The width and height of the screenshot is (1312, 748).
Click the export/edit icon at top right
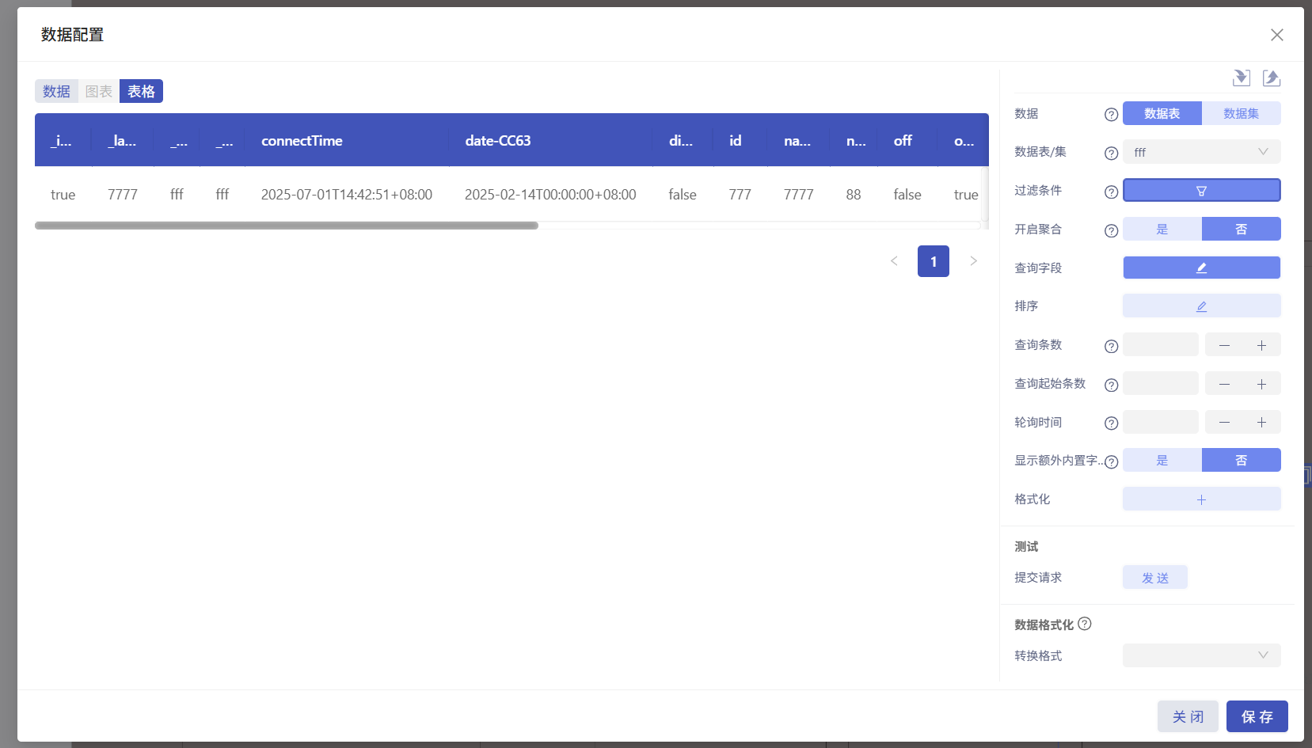pos(1271,78)
